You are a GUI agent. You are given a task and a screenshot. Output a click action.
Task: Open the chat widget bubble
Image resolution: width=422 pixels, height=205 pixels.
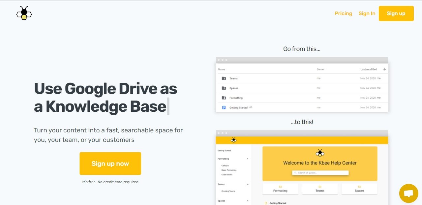point(408,194)
